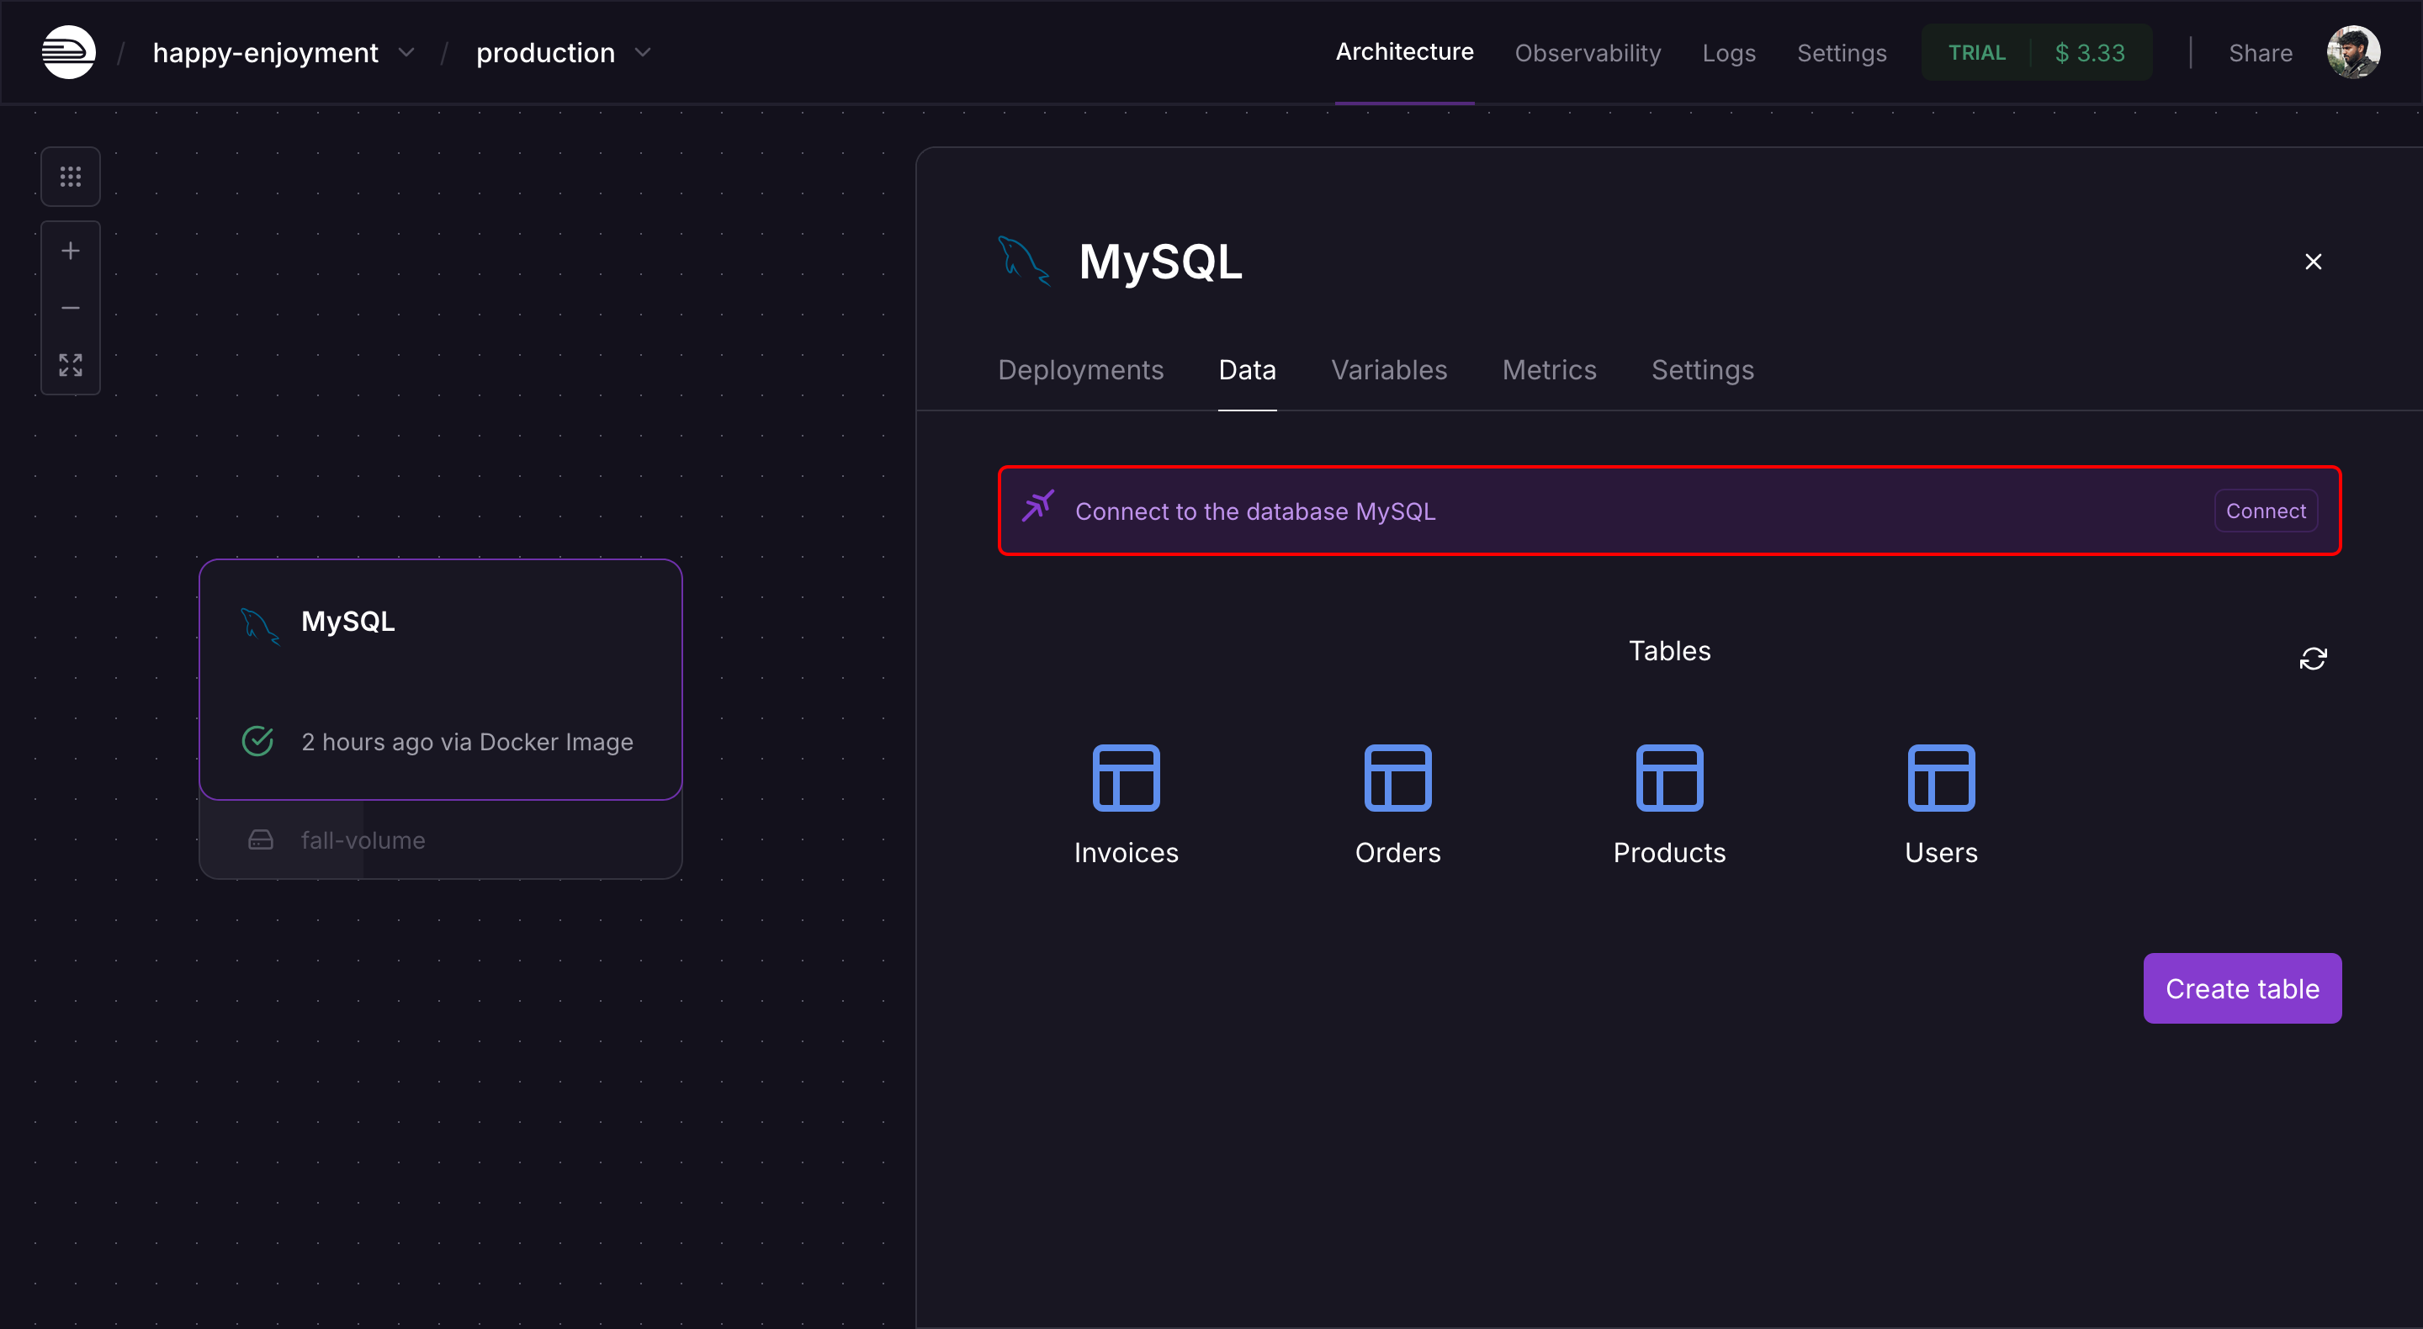Click the Create table button

coord(2242,988)
